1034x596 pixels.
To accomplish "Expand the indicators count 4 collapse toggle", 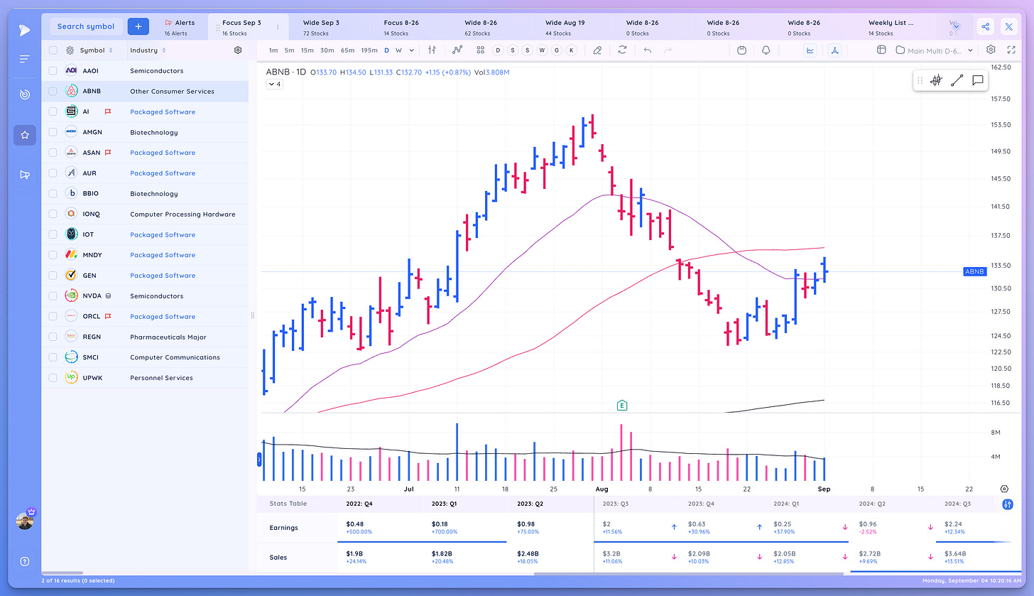I will [274, 84].
